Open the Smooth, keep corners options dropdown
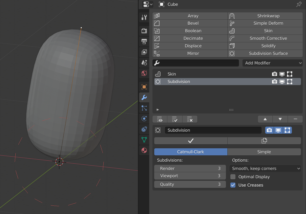The height and width of the screenshot is (214, 306). (265, 168)
